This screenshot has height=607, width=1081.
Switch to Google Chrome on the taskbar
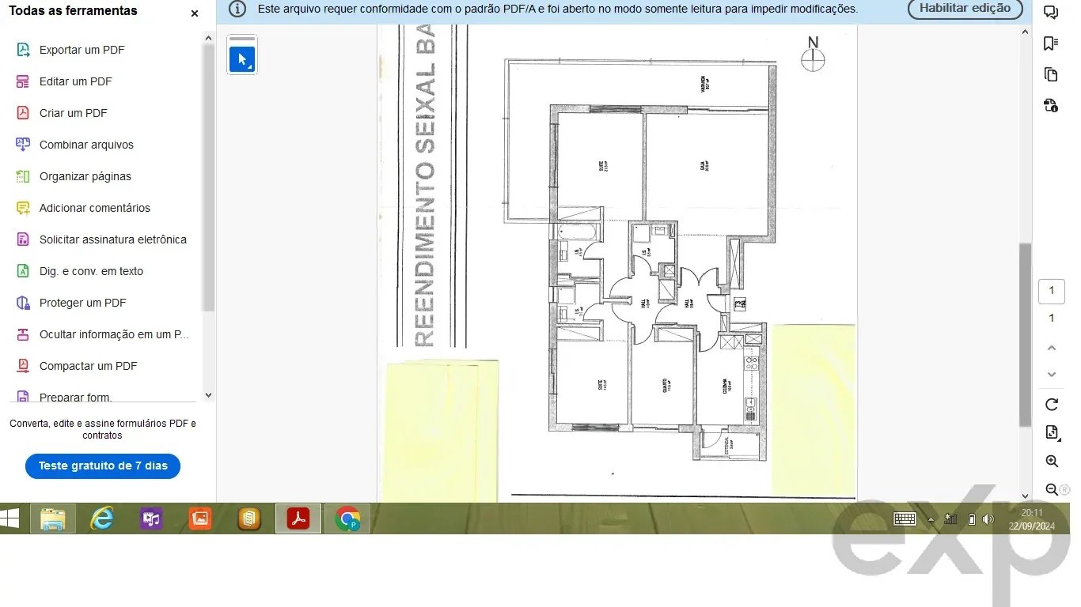pyautogui.click(x=347, y=519)
